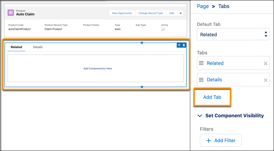The image size is (274, 151).
Task: Click the Default Tab label
Action: [x=209, y=24]
